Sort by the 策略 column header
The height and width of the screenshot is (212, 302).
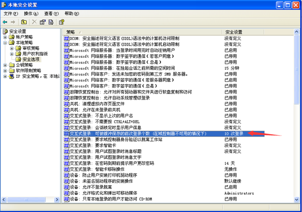(x=142, y=32)
